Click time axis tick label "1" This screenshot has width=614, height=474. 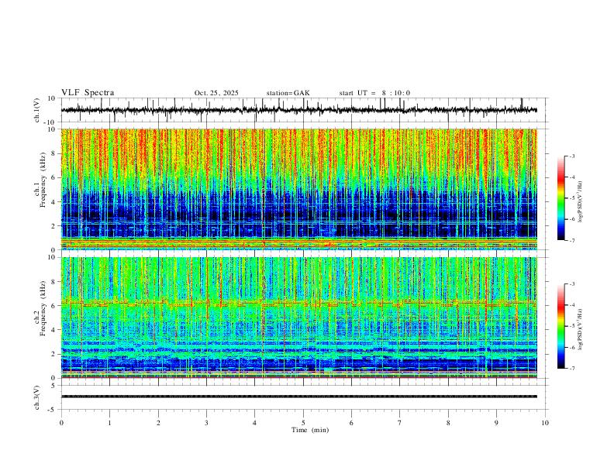coord(109,423)
